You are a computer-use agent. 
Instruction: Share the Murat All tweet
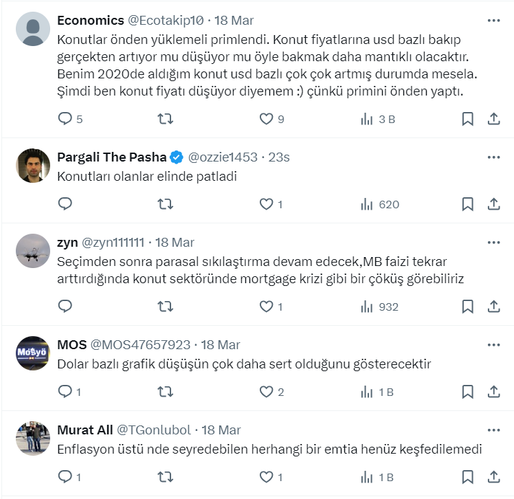point(493,477)
